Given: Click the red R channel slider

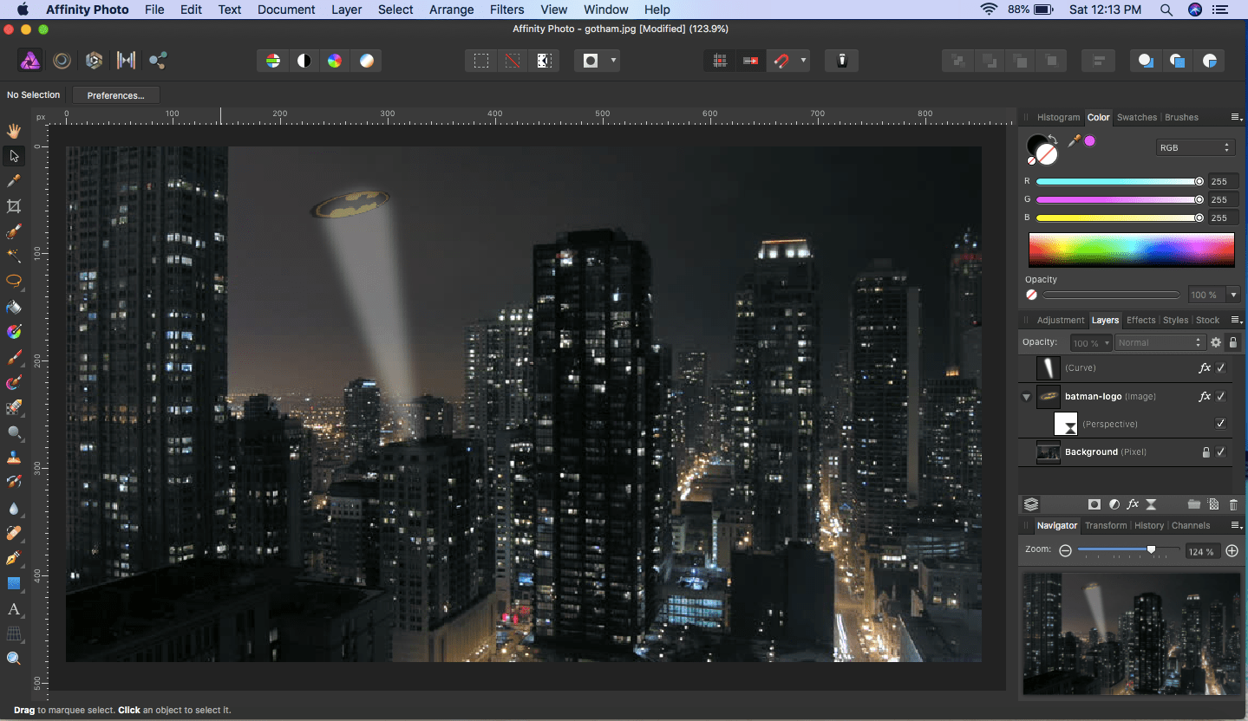Looking at the screenshot, I should point(1117,182).
